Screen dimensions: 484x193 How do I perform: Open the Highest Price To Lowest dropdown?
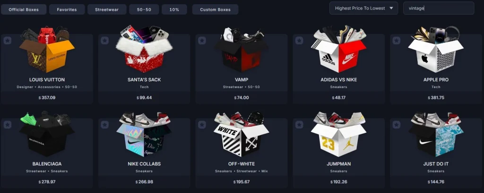tap(363, 8)
